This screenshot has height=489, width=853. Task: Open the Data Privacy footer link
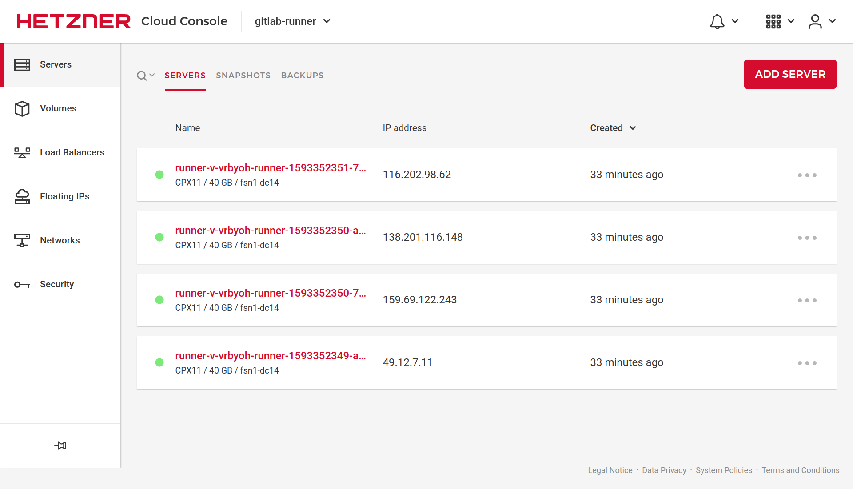pyautogui.click(x=664, y=470)
